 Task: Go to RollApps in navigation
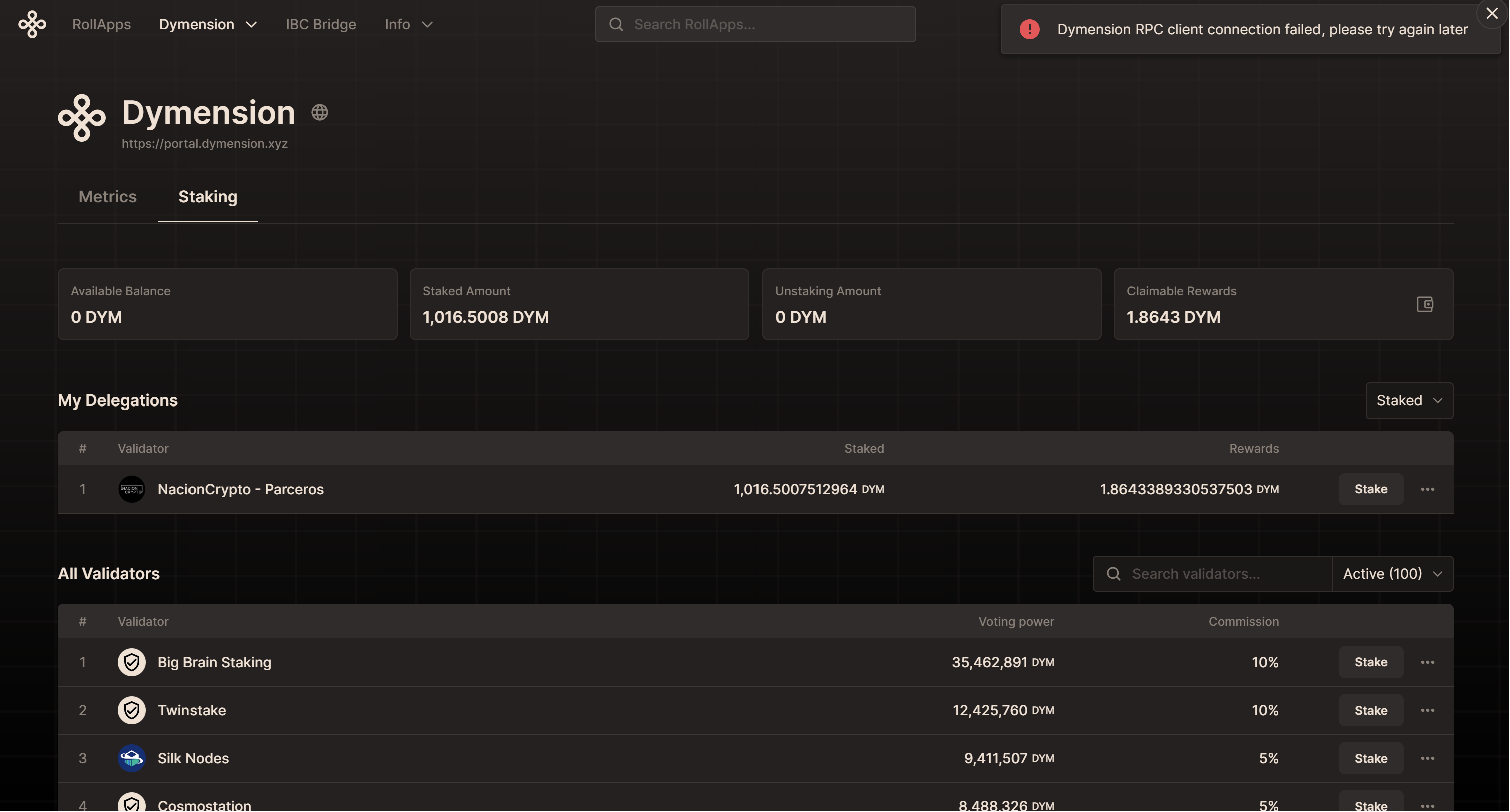point(101,24)
